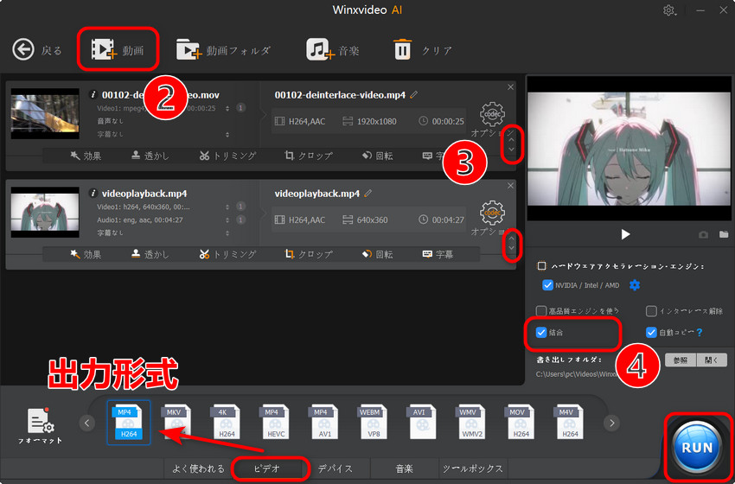735x484 pixels.
Task: Play the preview video
Action: [x=625, y=234]
